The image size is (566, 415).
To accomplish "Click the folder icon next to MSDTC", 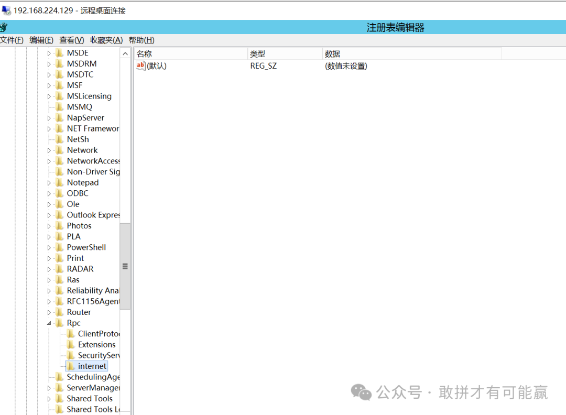I will pyautogui.click(x=60, y=74).
